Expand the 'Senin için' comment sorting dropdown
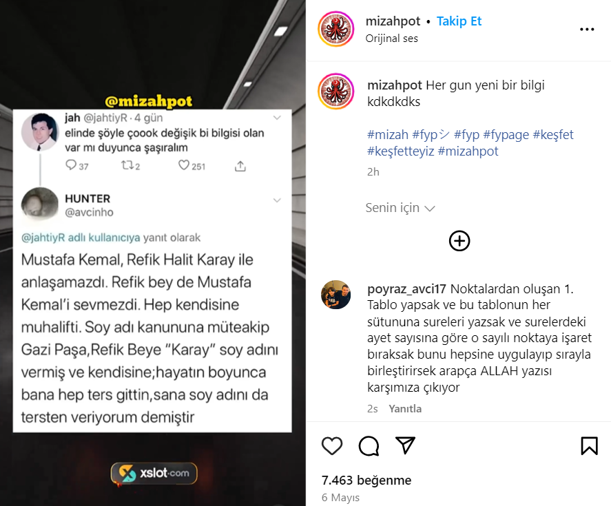Screen dimensions: 611x506 pyautogui.click(x=400, y=208)
